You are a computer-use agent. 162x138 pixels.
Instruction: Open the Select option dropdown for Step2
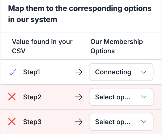pos(121,97)
